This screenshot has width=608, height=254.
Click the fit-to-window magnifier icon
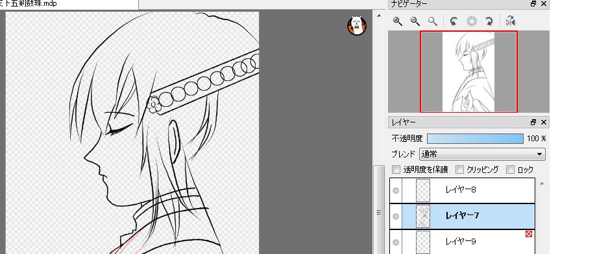(x=433, y=21)
